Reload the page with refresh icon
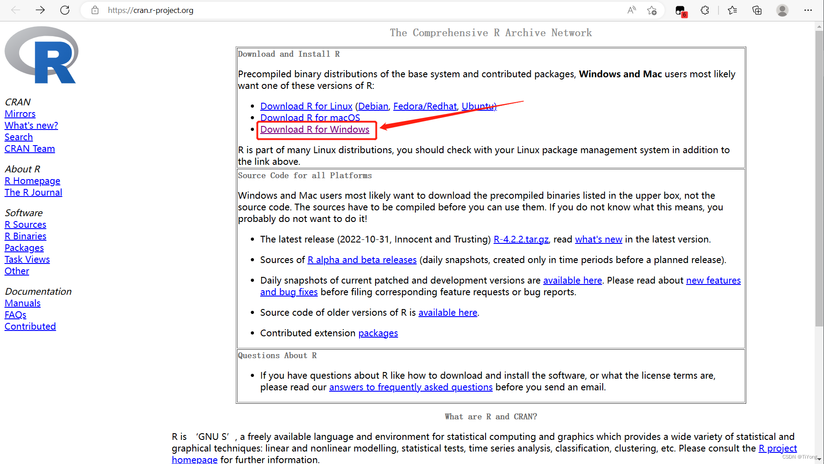The image size is (824, 464). [65, 10]
